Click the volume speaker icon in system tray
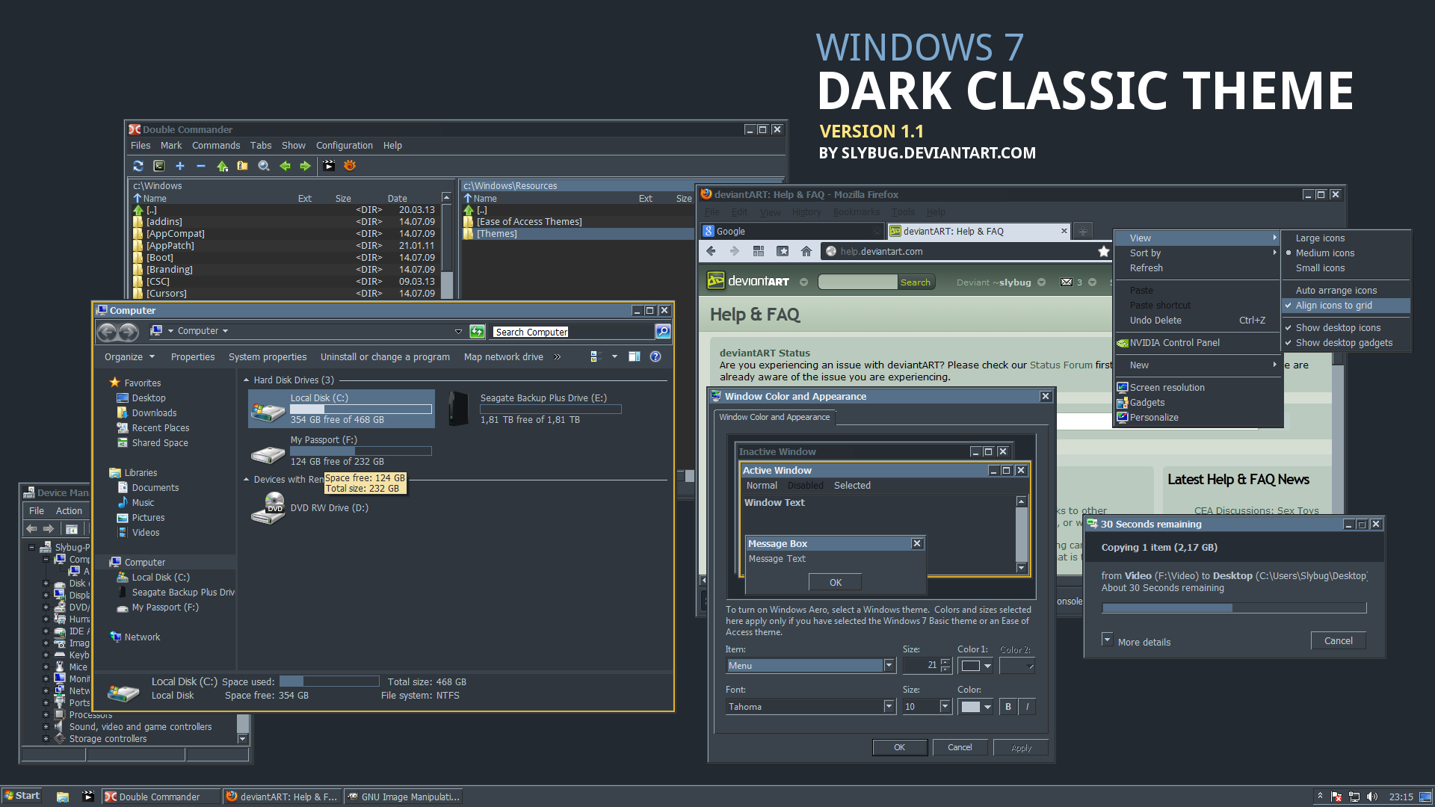The image size is (1435, 807). pos(1371,797)
